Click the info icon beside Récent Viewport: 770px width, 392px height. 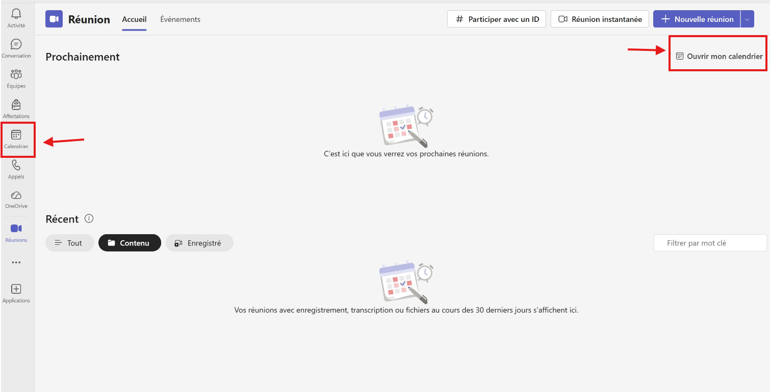[89, 219]
